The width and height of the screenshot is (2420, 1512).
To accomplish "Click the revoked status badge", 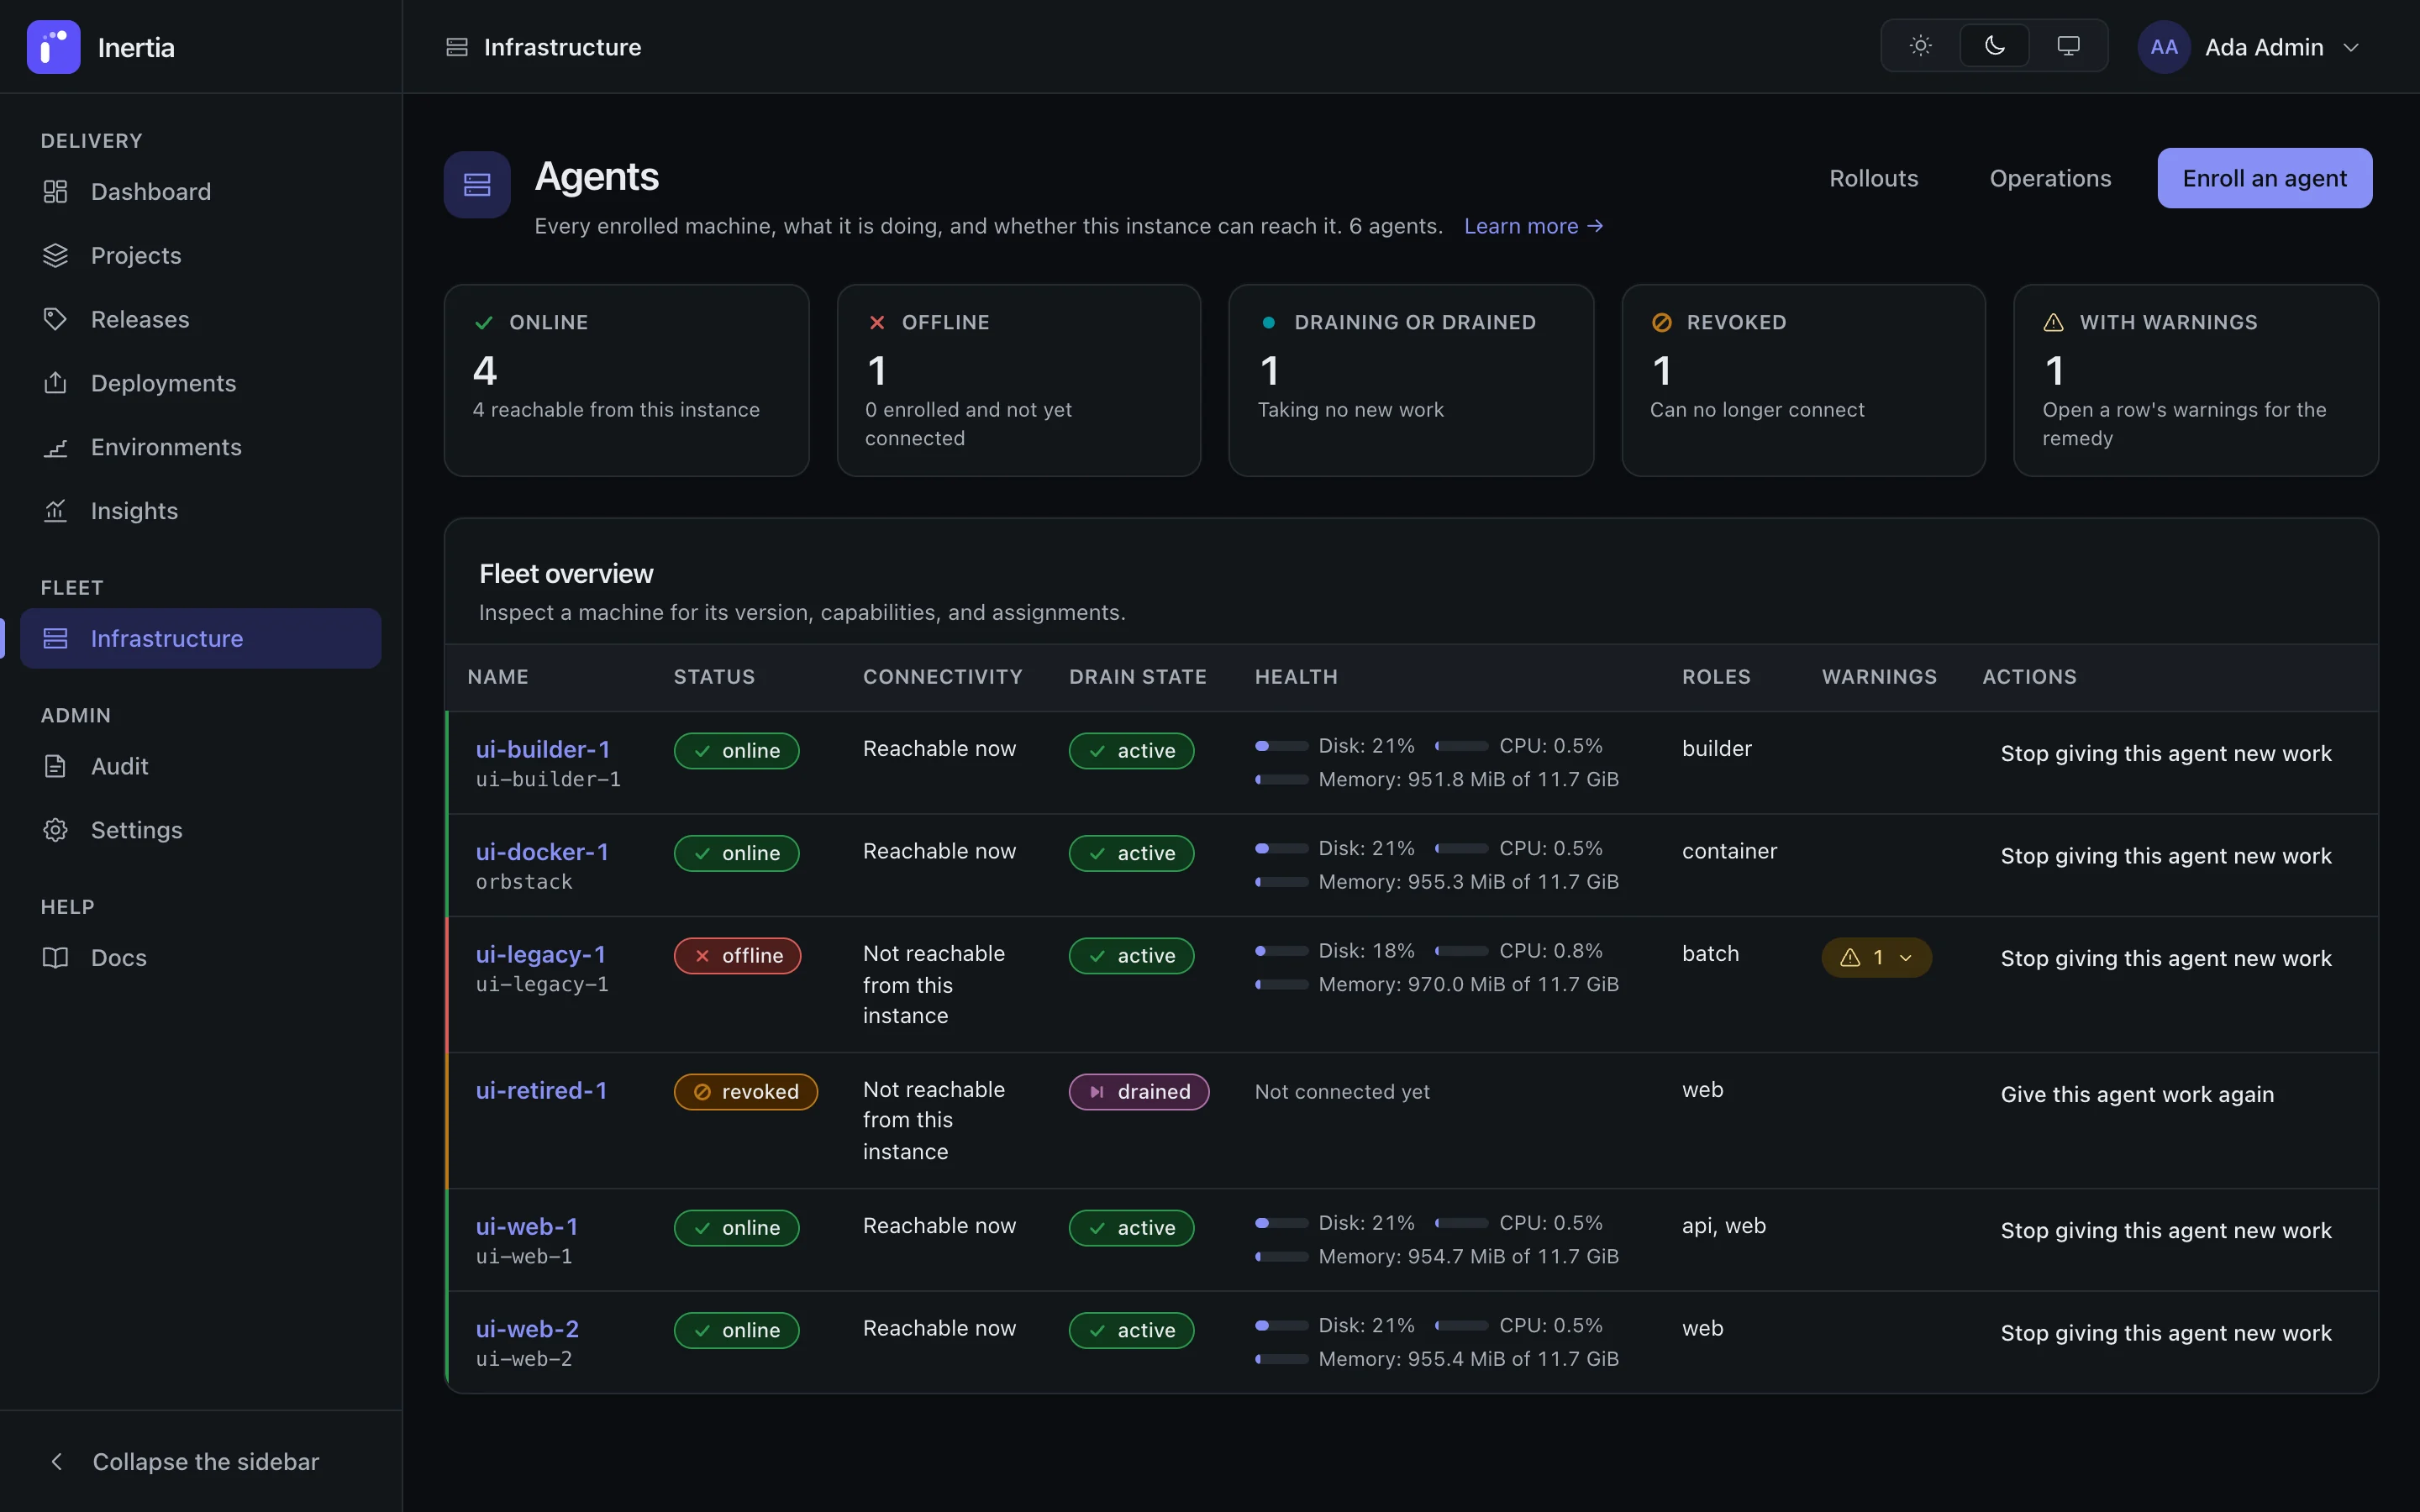I will 745,1092.
